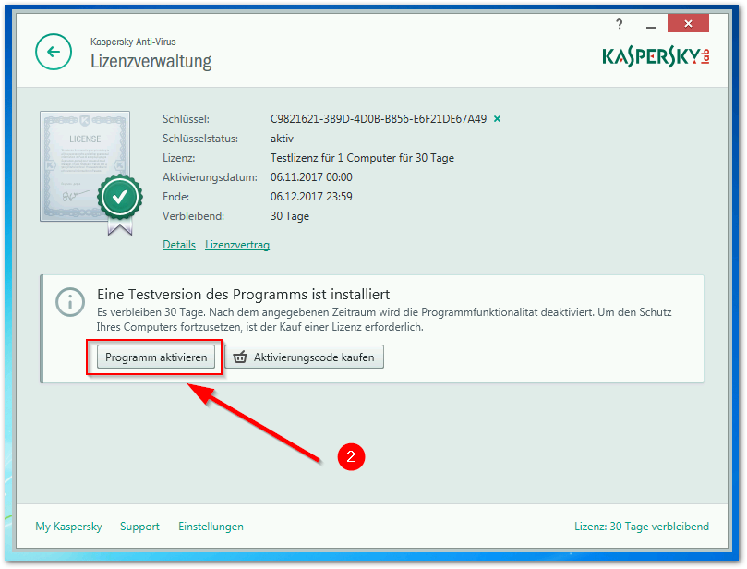Open Einstellungen at the bottom
This screenshot has width=747, height=569.
211,527
